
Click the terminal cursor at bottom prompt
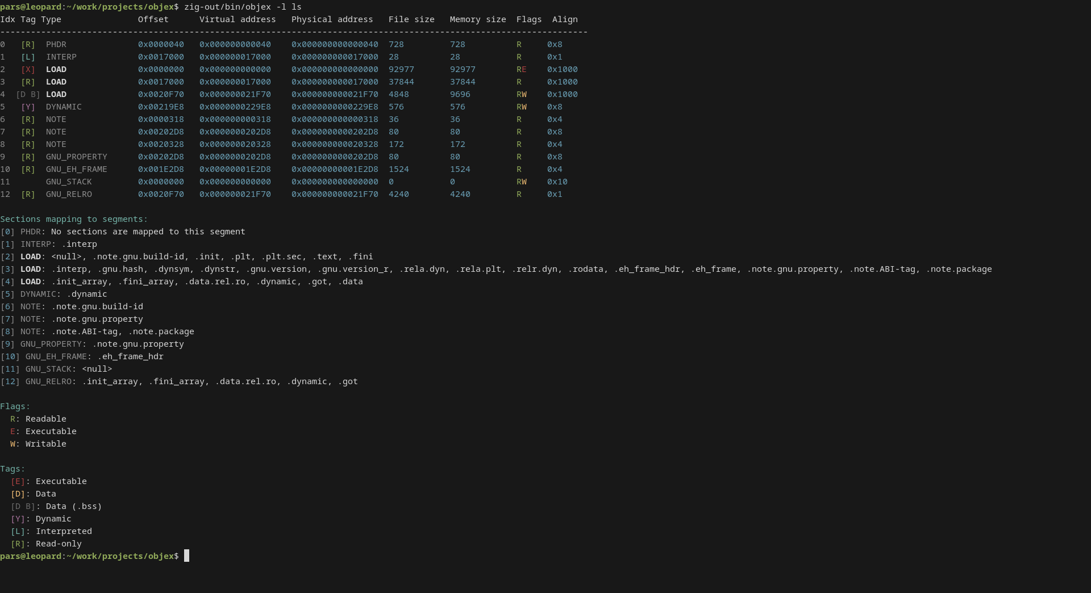pyautogui.click(x=186, y=556)
